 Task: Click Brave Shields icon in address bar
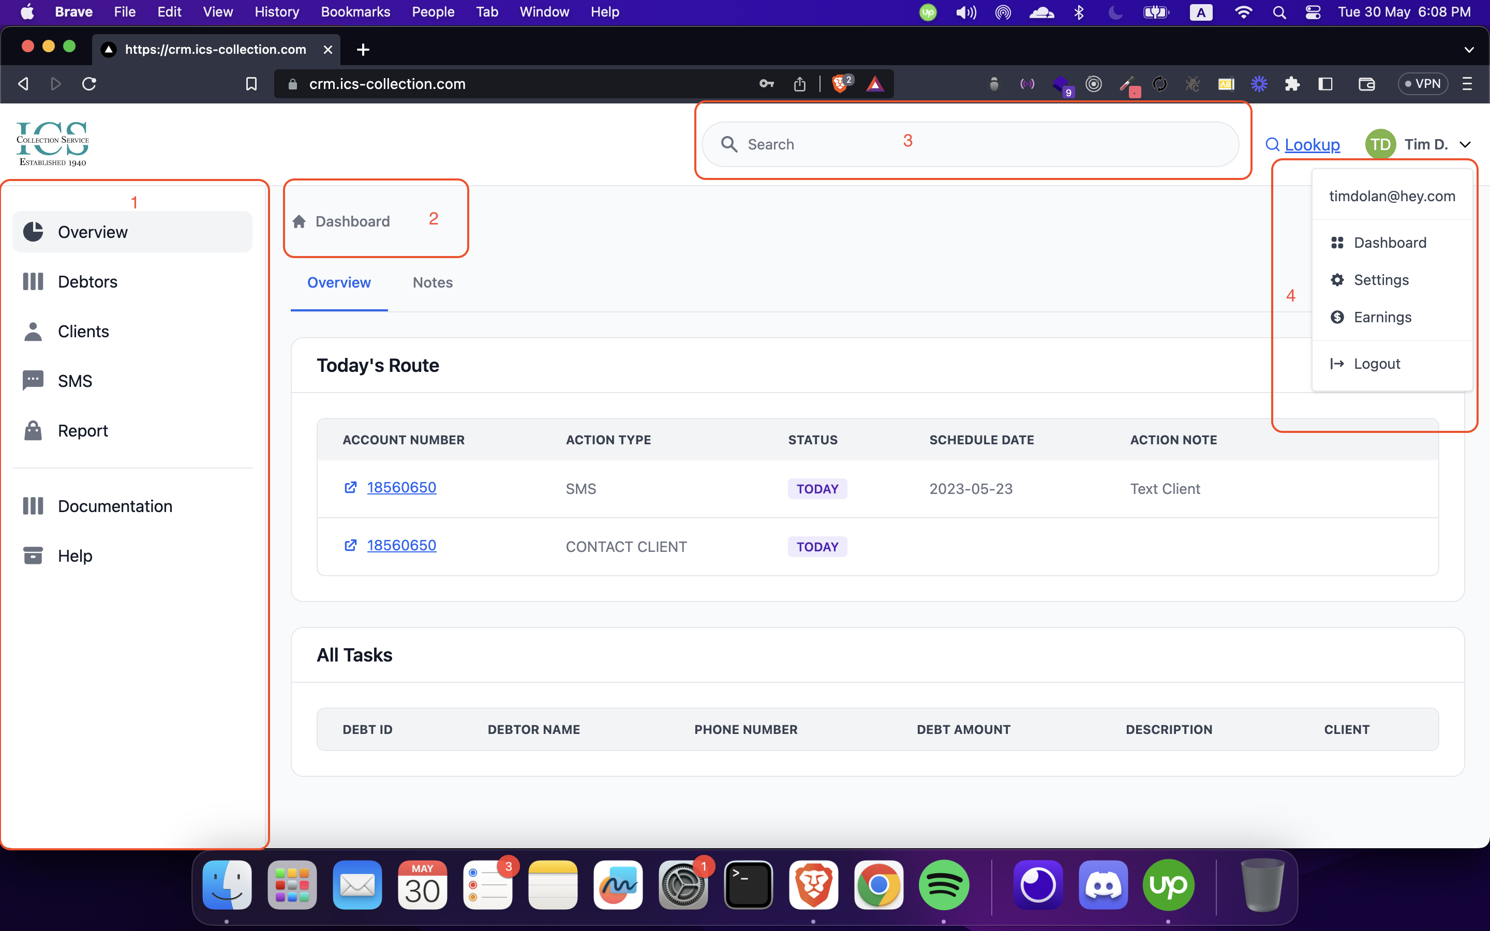[840, 84]
